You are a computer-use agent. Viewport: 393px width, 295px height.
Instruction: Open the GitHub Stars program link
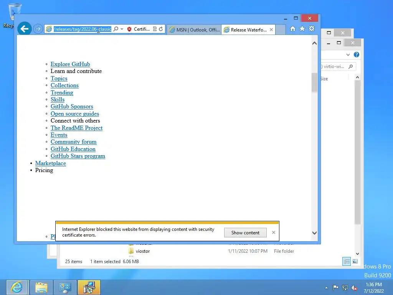[x=78, y=156]
